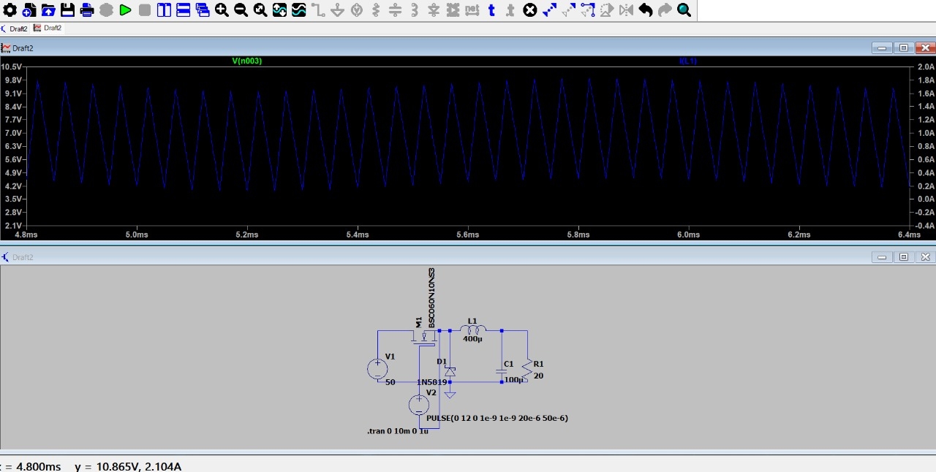Screen dimensions: 936x472
Task: Place a voltage source component
Action: (x=357, y=10)
